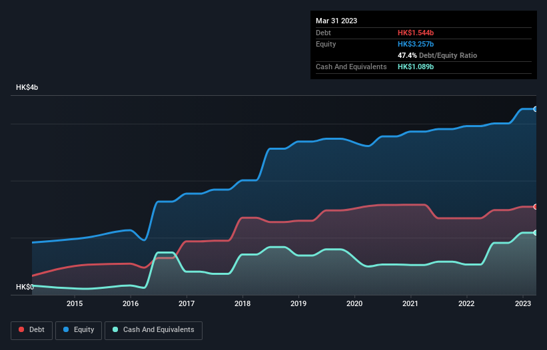Click the HK$0 y-axis label

click(x=25, y=287)
